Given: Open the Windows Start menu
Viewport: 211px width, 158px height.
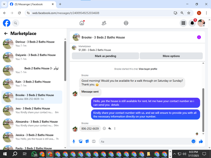Looking at the screenshot, I should coord(5,154).
